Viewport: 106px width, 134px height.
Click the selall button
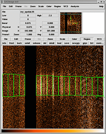(x=27, y=43)
